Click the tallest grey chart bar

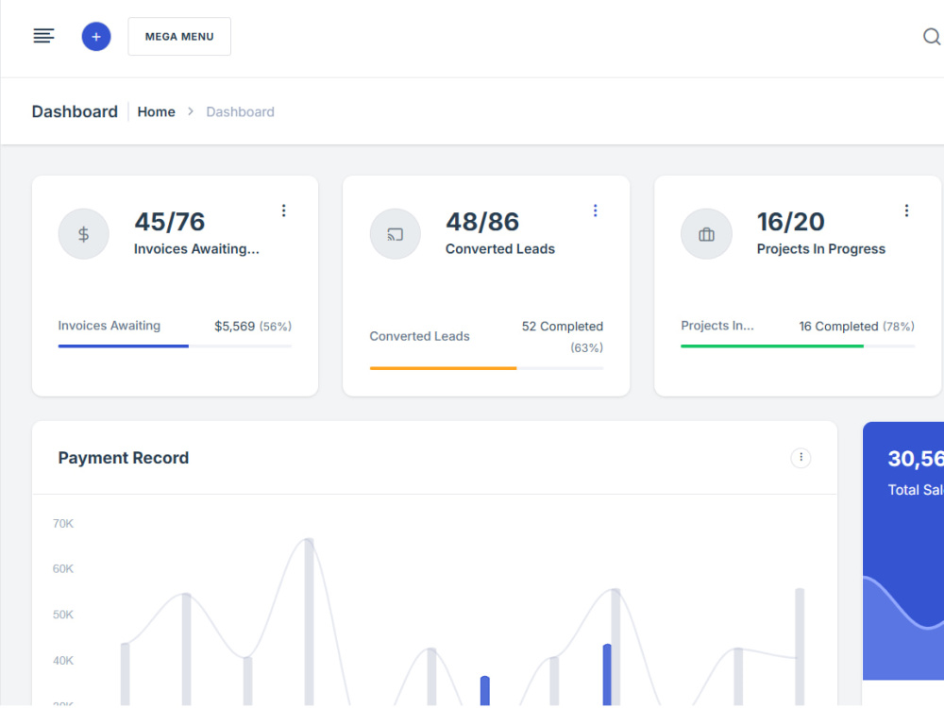(x=309, y=622)
